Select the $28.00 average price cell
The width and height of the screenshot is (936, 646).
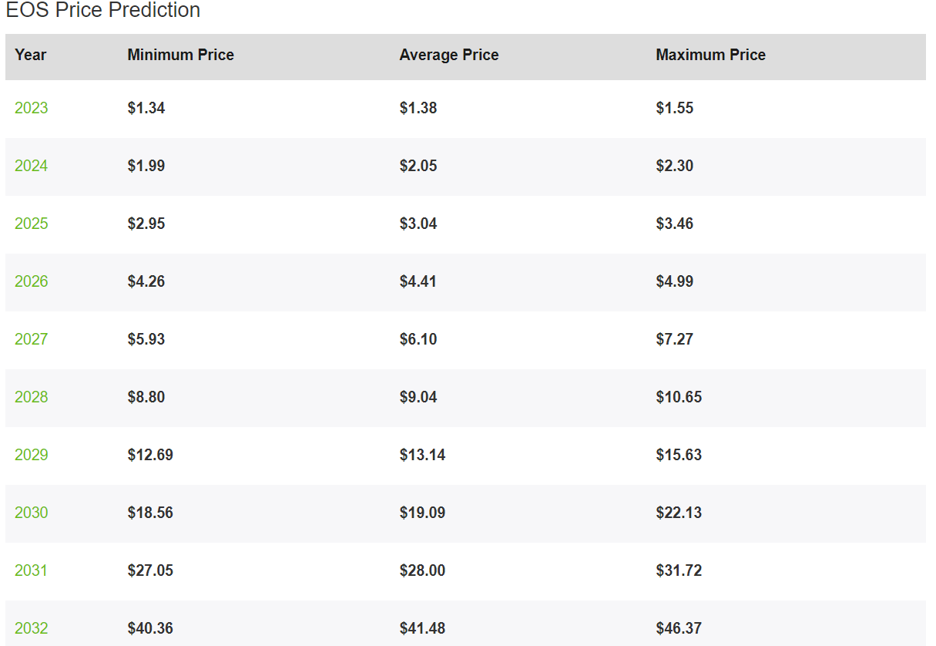click(x=422, y=570)
